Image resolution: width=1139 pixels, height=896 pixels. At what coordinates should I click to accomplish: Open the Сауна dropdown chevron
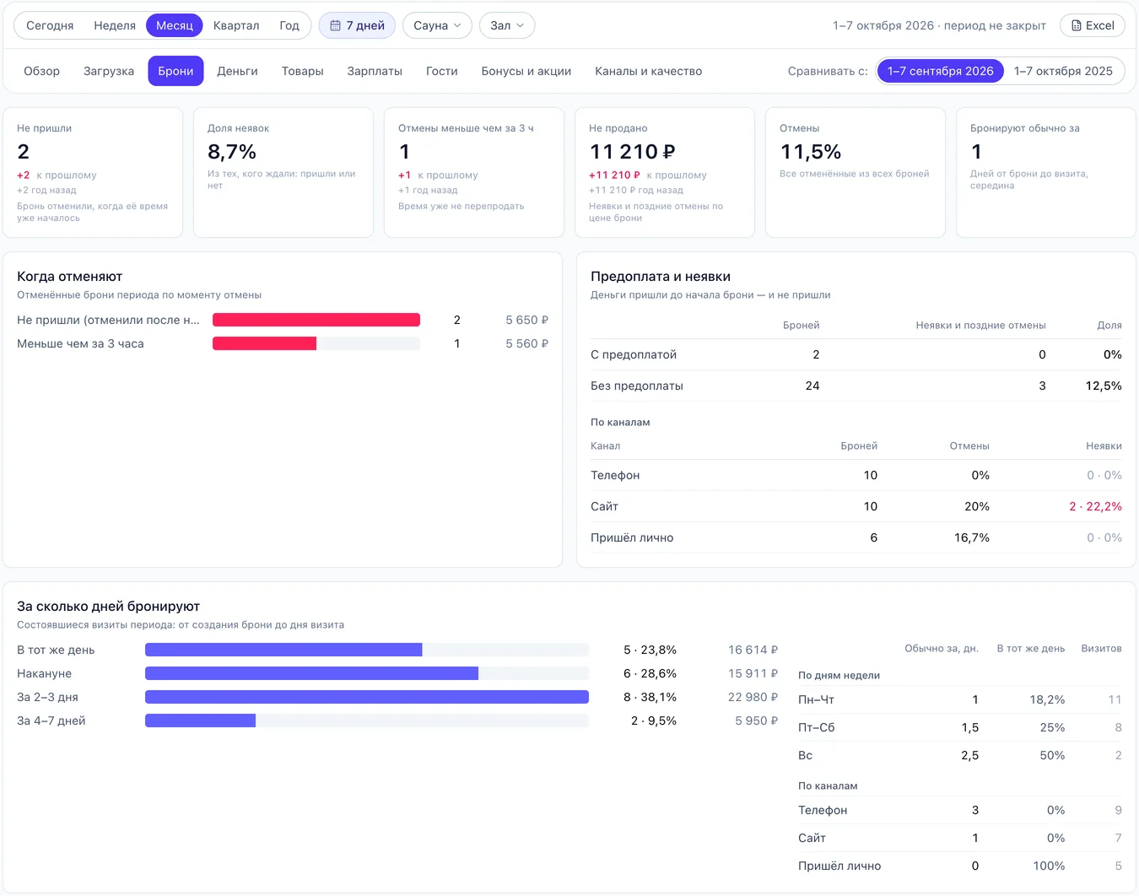point(457,25)
